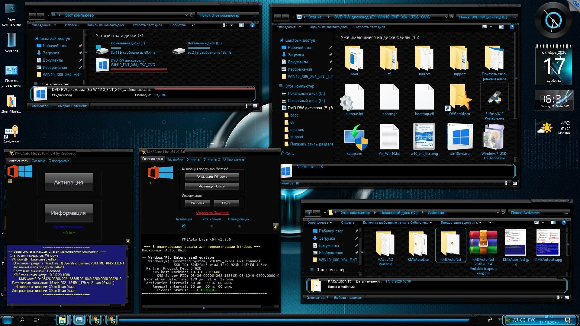This screenshot has width=580, height=326.
Task: Click the Отключить Защитник red link
Action: point(212,213)
